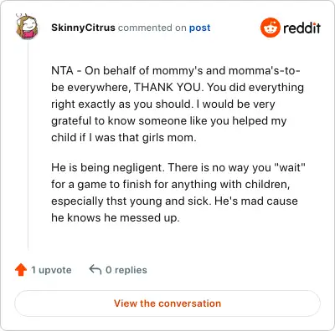Click the first comment paragraph starting with NTA
The image size is (335, 331).
[178, 104]
